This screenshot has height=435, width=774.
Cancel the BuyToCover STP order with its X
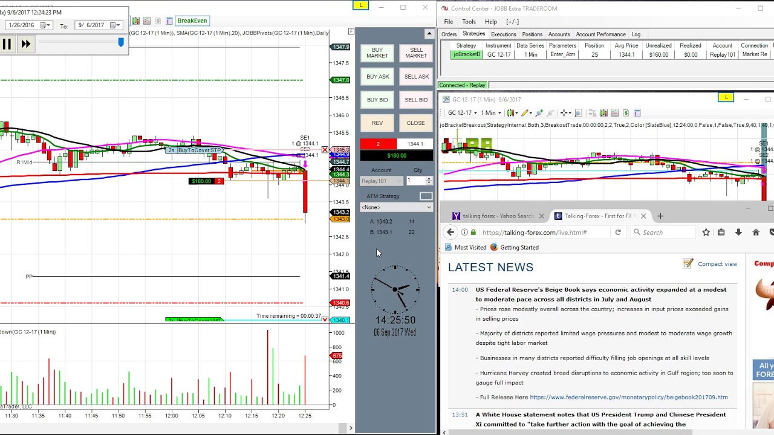(325, 150)
